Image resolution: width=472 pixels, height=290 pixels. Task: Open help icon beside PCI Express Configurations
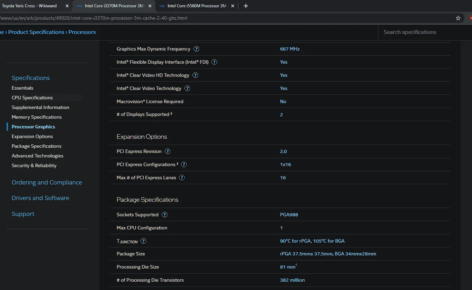[184, 164]
